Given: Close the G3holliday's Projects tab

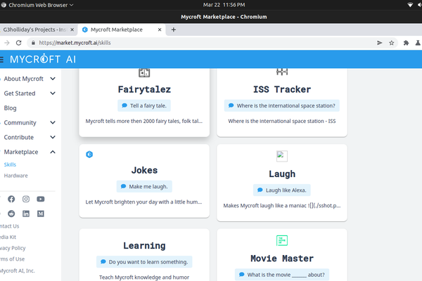Looking at the screenshot, I should pos(72,30).
